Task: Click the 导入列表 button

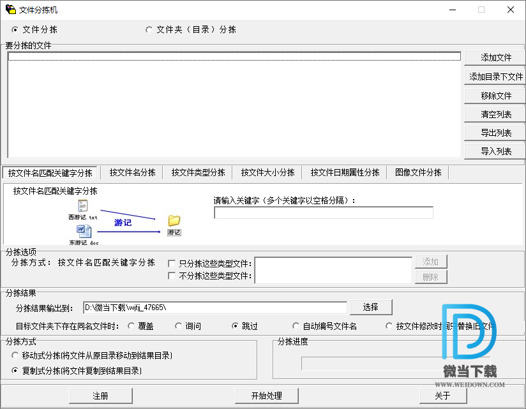Action: pyautogui.click(x=495, y=151)
